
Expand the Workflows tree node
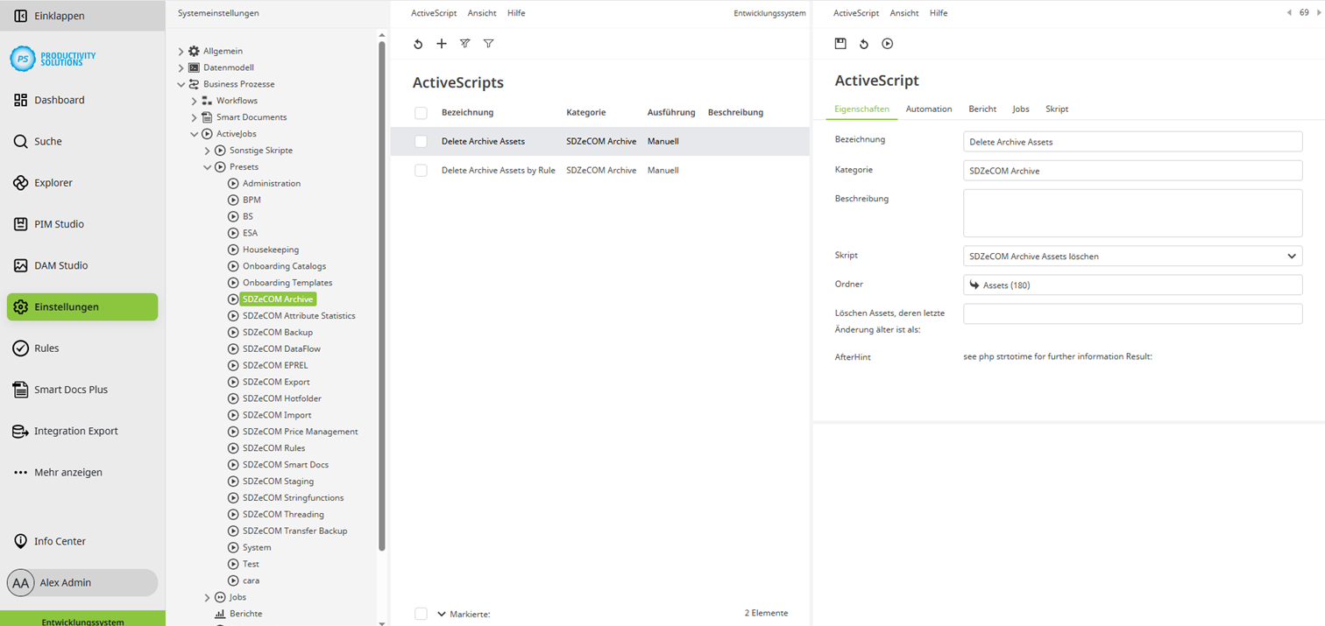click(x=195, y=101)
